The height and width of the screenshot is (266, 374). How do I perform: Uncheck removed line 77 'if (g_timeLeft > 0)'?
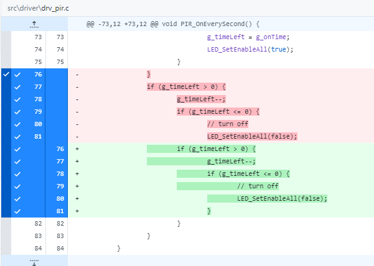click(17, 87)
